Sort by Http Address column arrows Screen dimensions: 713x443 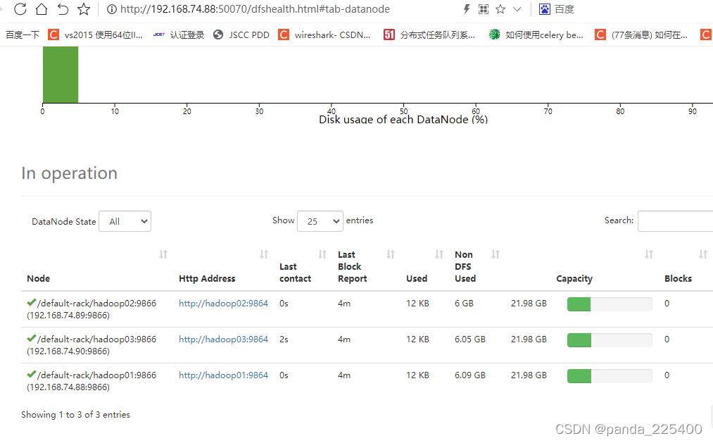pos(264,254)
